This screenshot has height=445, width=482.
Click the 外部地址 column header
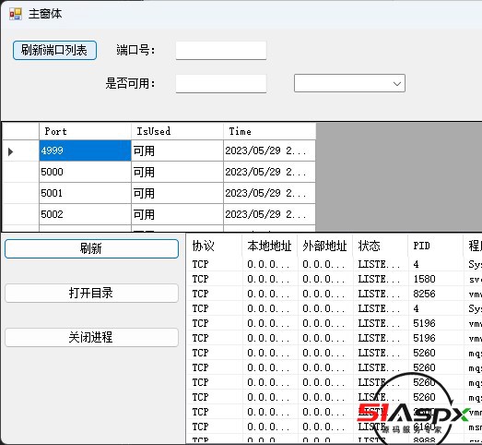[325, 246]
